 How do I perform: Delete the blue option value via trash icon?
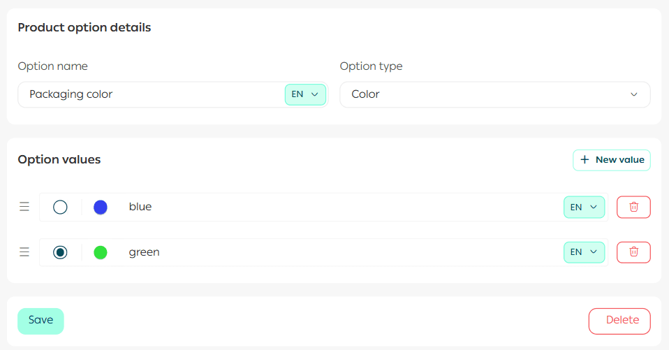(633, 207)
